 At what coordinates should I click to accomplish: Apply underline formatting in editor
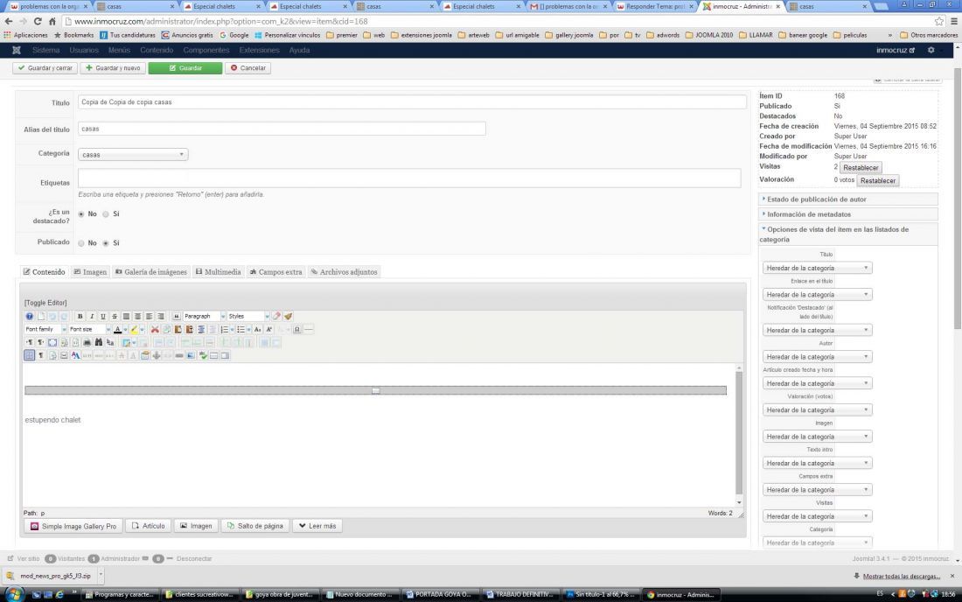(x=103, y=316)
